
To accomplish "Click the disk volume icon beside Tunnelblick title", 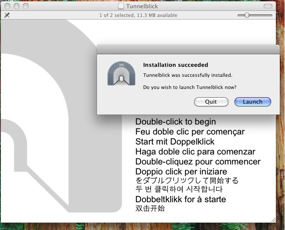I will tap(121, 6).
